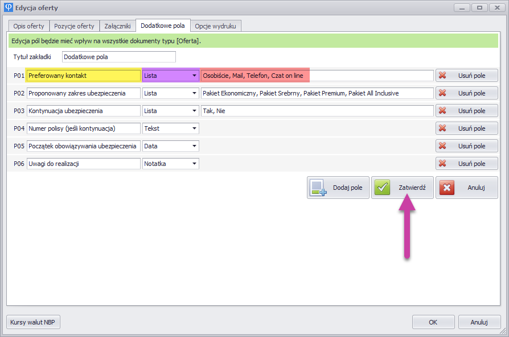Expand the P06 Notatka type dropdown
This screenshot has width=509, height=337.
(194, 164)
